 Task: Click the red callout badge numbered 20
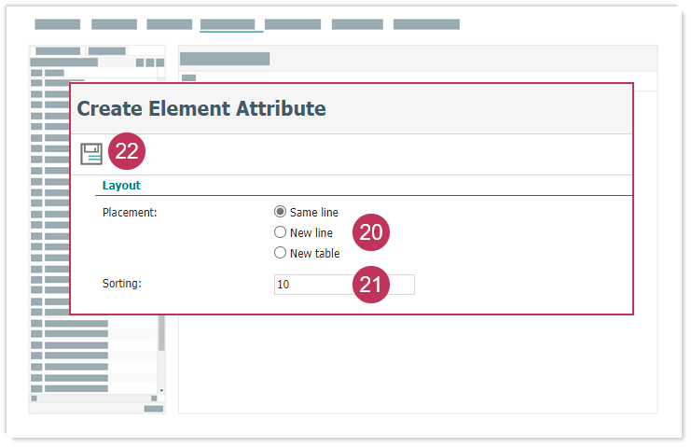pyautogui.click(x=370, y=232)
